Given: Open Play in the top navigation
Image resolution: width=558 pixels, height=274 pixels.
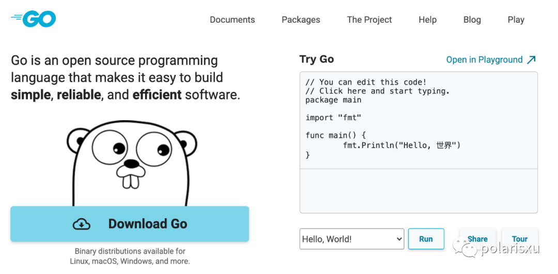Looking at the screenshot, I should pyautogui.click(x=516, y=20).
